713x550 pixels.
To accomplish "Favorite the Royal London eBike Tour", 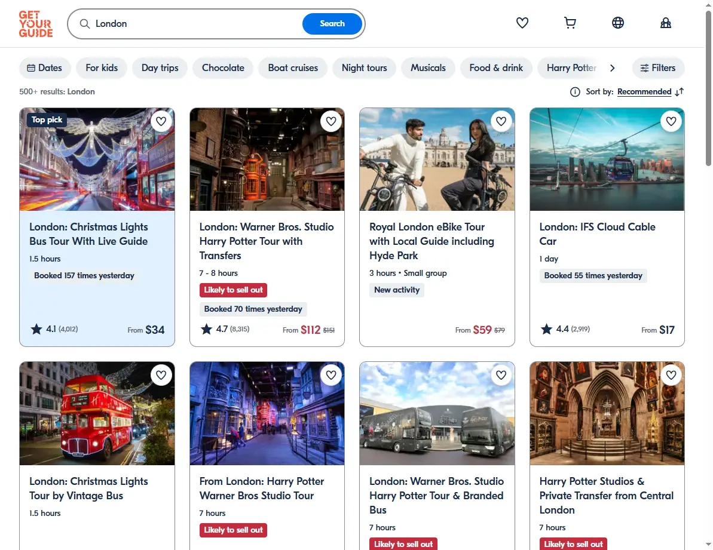I will click(501, 121).
